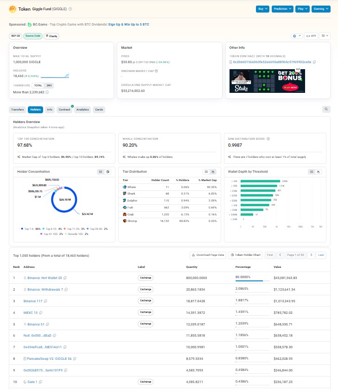Copy MEXC 13 address
The image size is (338, 390).
41,312
